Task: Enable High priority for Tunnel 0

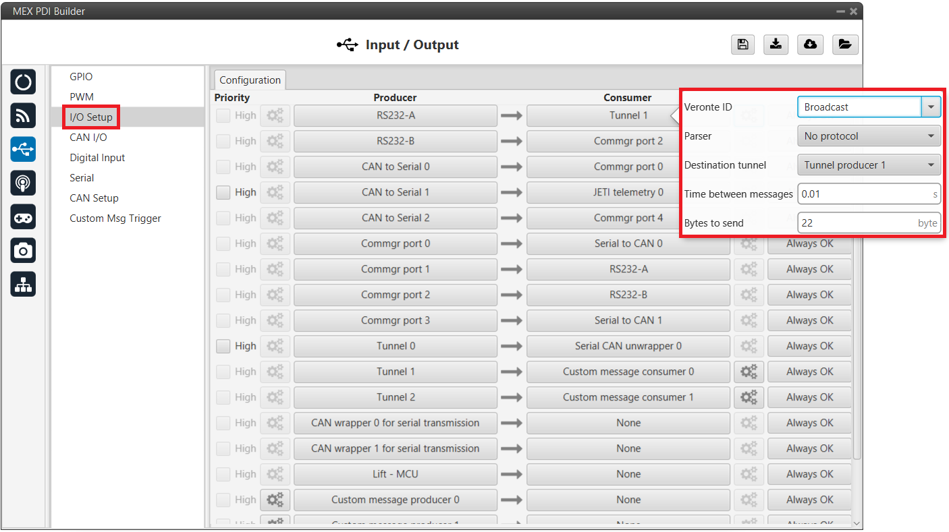Action: click(x=223, y=346)
